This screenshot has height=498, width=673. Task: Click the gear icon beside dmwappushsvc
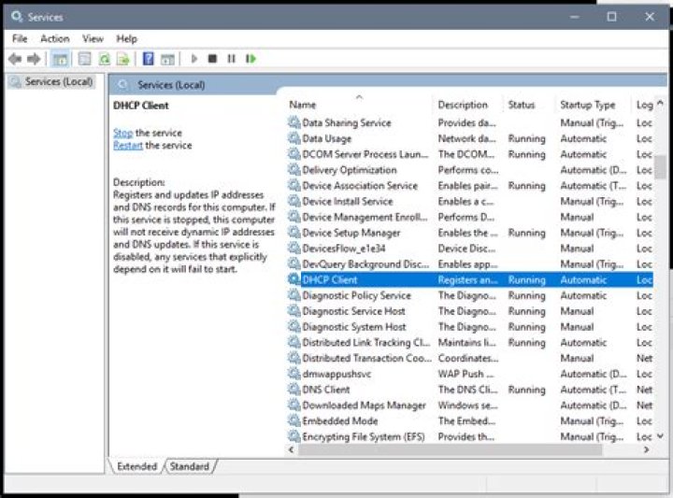click(x=294, y=374)
